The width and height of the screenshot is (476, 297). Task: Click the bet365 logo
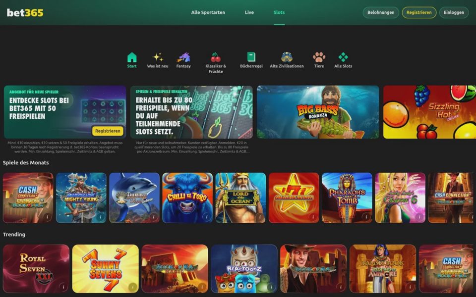click(25, 12)
